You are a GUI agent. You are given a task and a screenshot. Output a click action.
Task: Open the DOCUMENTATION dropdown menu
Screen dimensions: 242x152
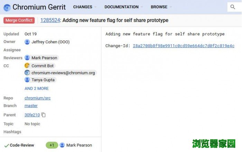click(x=124, y=7)
